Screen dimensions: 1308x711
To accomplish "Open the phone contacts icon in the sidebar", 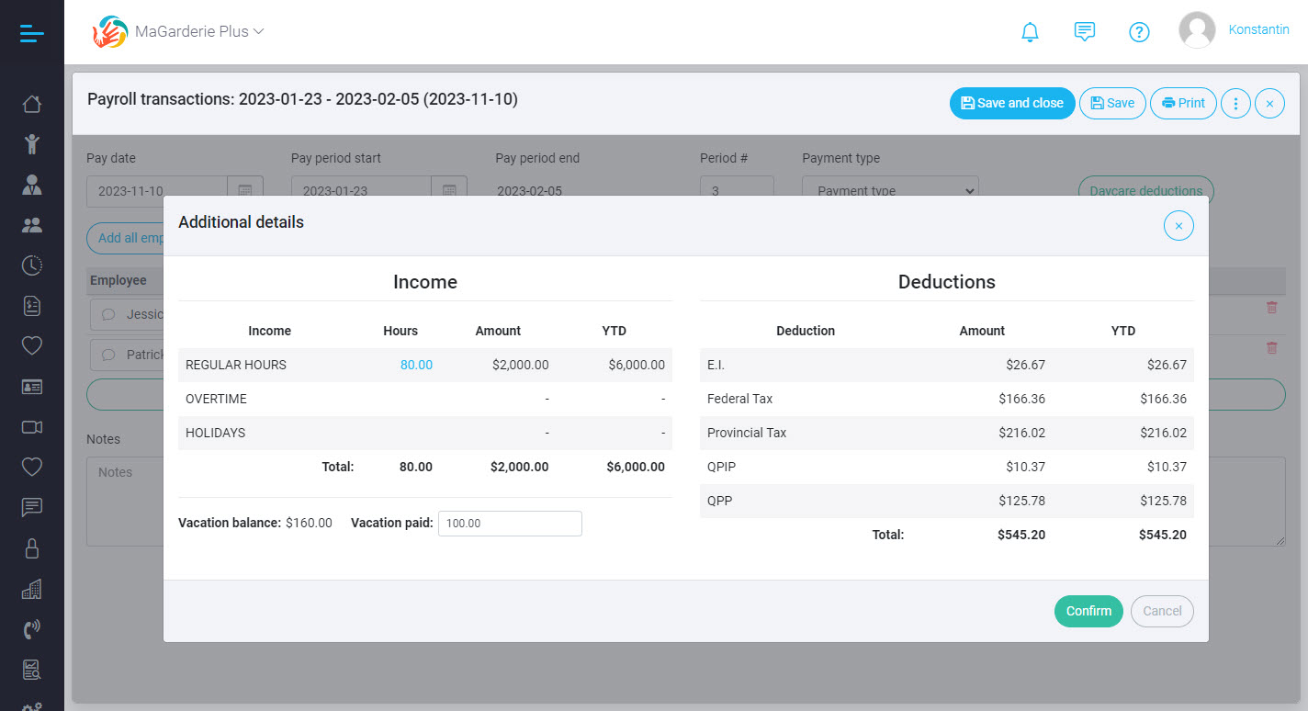I will (32, 628).
